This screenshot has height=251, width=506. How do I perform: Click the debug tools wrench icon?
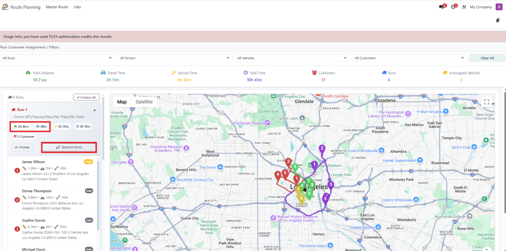pos(464,7)
